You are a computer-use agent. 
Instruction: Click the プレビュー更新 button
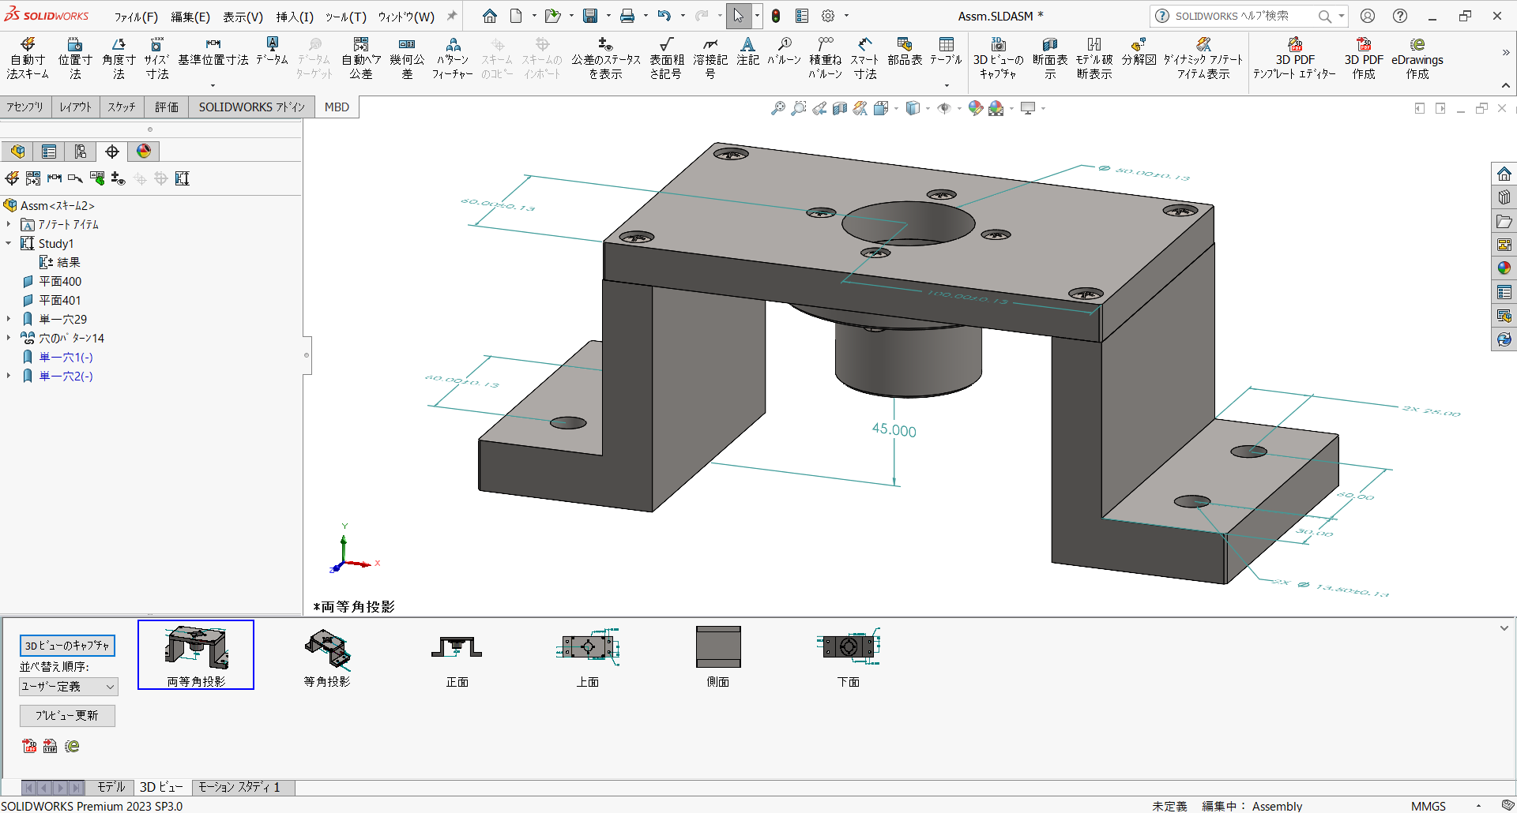(x=67, y=715)
